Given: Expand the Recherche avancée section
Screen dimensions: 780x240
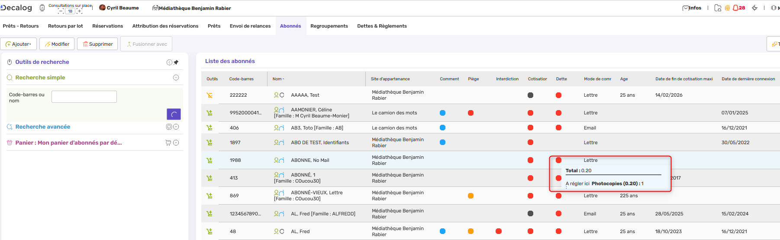Looking at the screenshot, I should [176, 127].
